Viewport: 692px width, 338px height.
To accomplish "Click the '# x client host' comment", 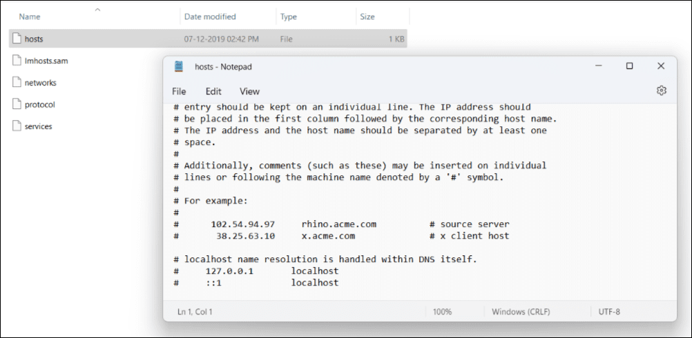I will pyautogui.click(x=470, y=236).
